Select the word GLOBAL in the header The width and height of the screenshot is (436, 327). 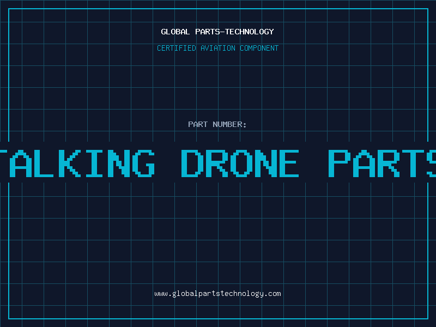coord(175,32)
